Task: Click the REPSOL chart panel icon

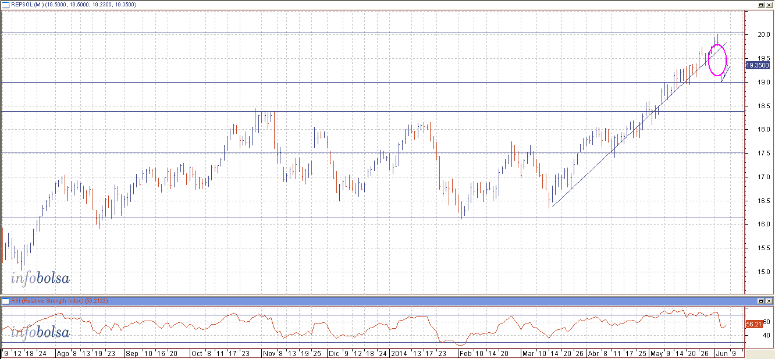Action: [5, 4]
